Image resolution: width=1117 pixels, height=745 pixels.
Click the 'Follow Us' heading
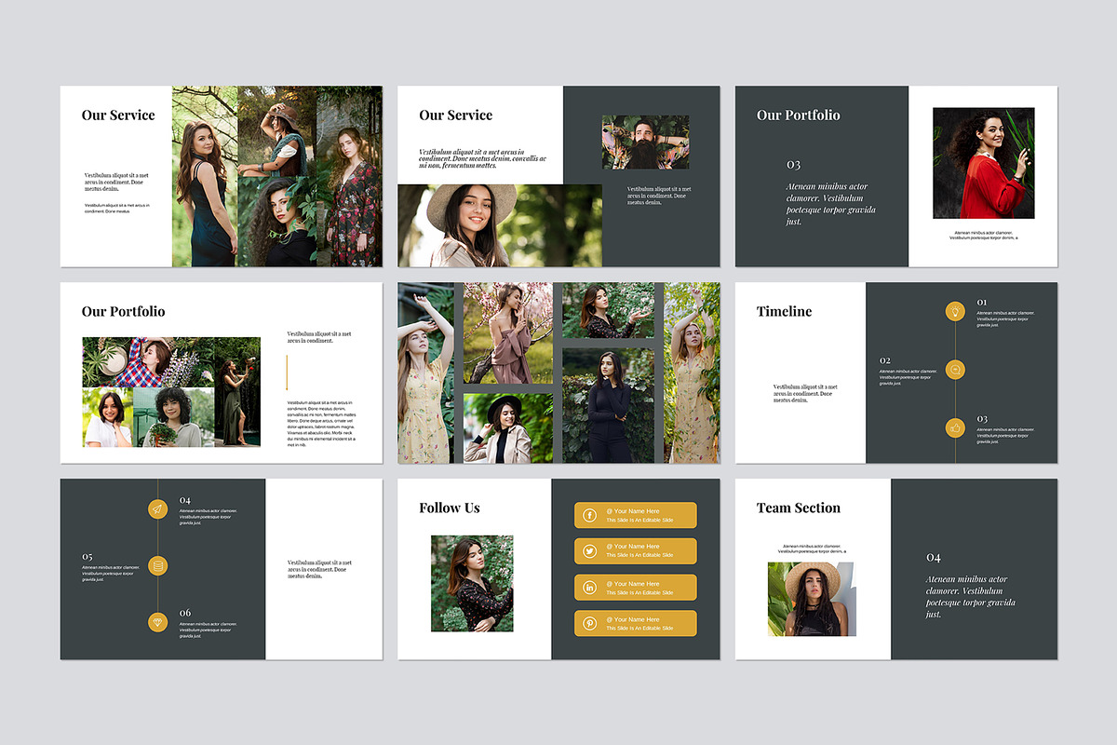point(450,508)
